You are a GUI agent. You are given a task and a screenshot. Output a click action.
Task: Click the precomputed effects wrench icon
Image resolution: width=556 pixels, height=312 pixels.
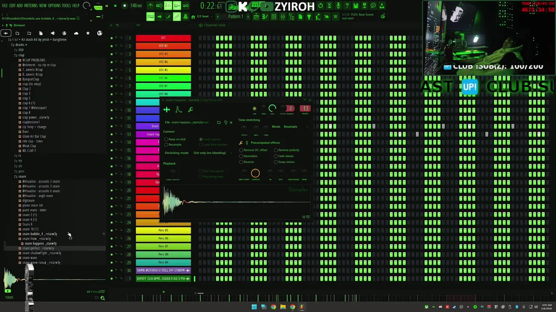point(241,143)
